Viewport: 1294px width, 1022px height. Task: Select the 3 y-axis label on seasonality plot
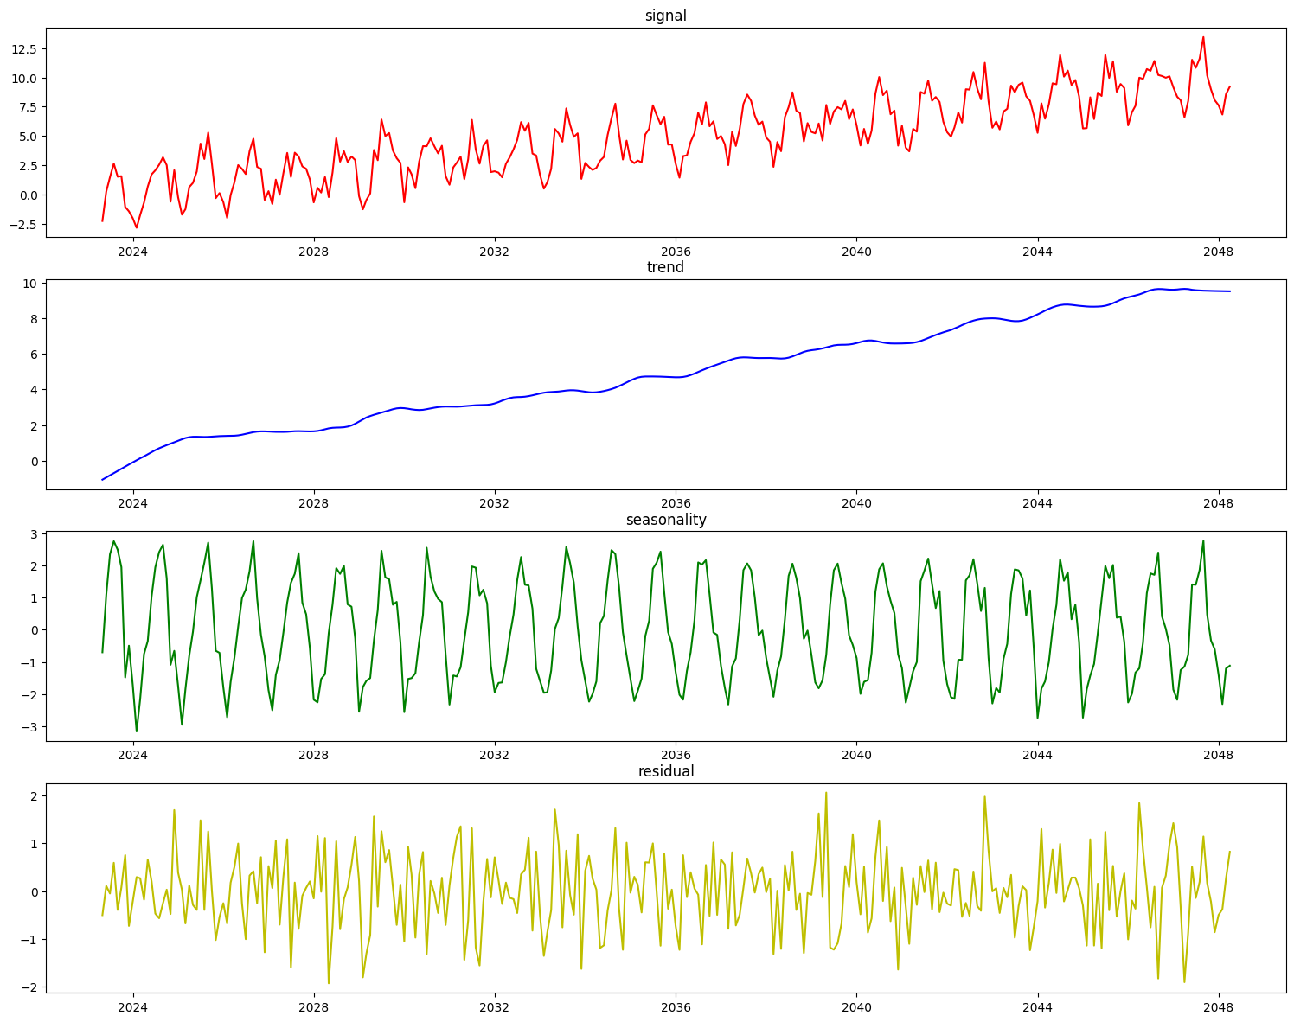point(35,534)
